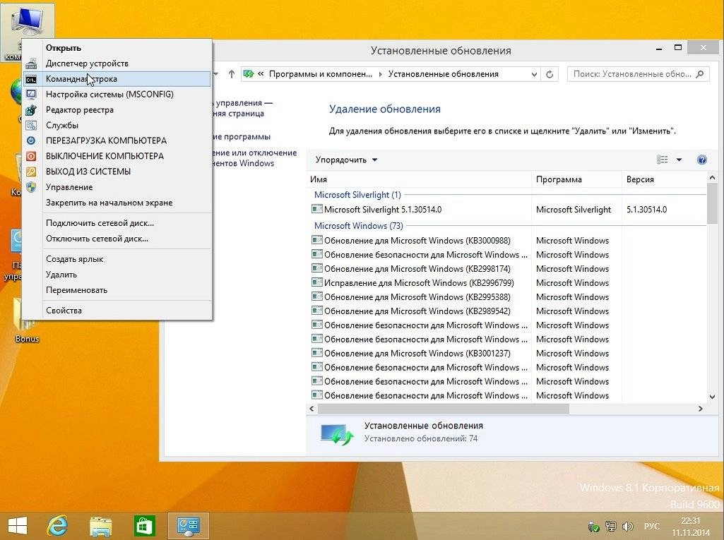724x540 pixels.
Task: Sort by the Программа column header
Action: point(576,179)
